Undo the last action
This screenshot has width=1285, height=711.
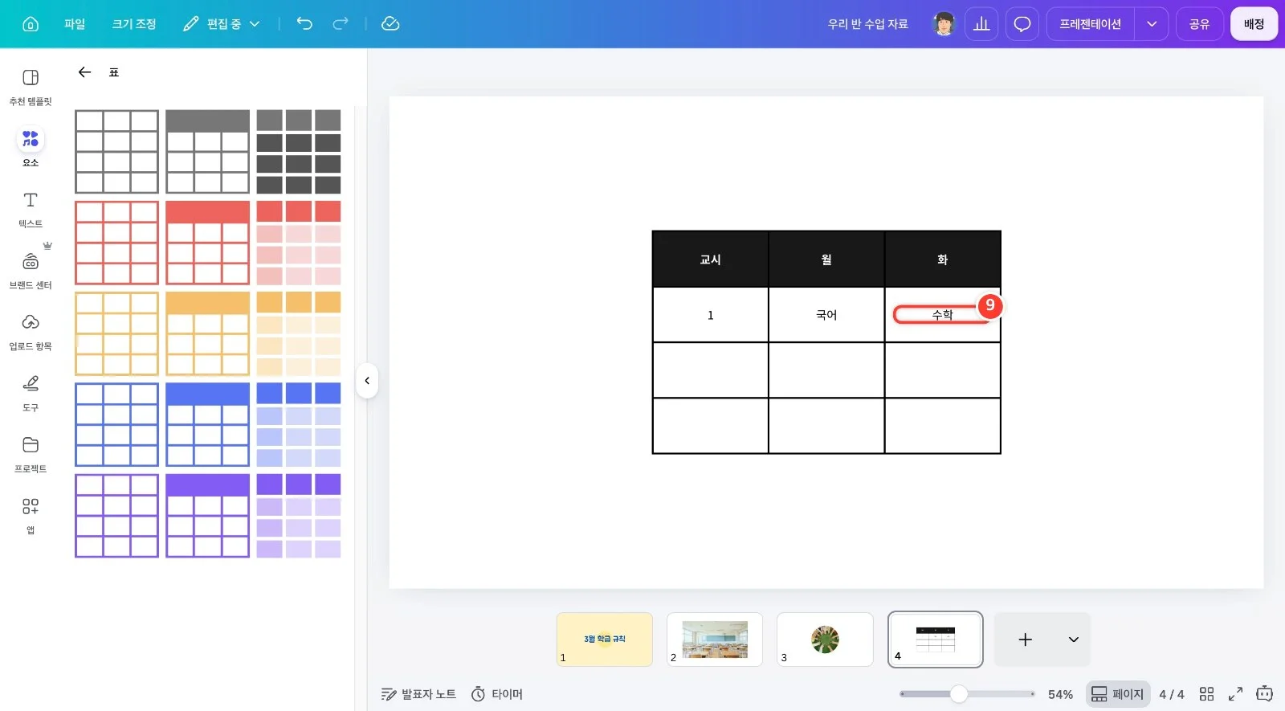[304, 23]
